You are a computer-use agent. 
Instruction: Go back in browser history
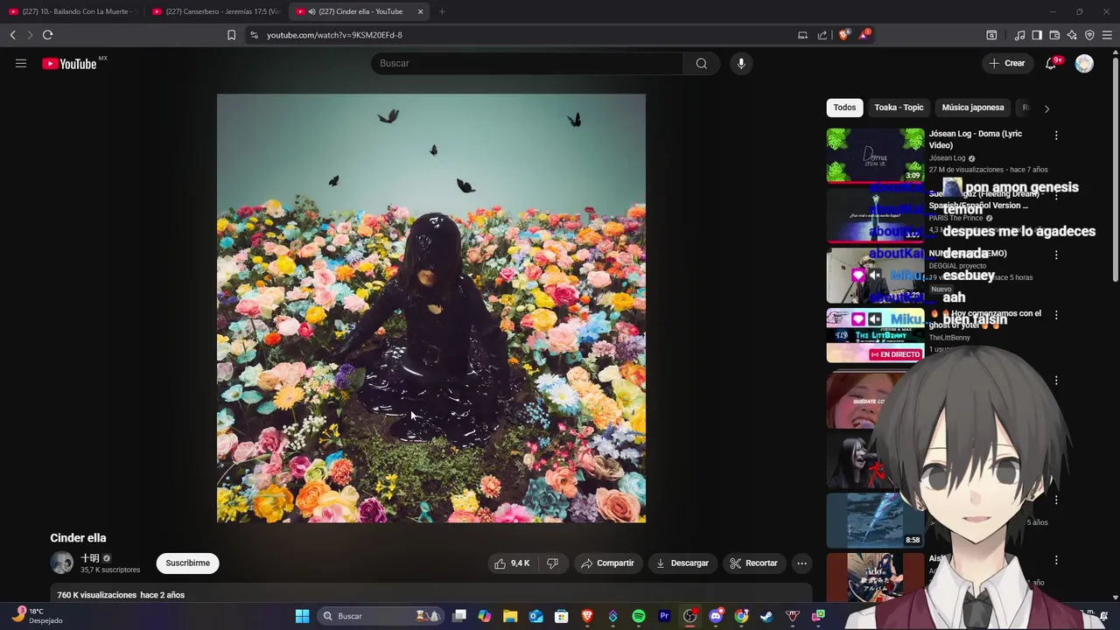coord(12,35)
